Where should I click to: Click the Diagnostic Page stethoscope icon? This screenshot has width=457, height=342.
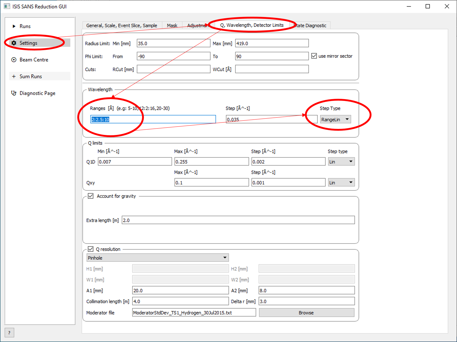click(x=14, y=93)
